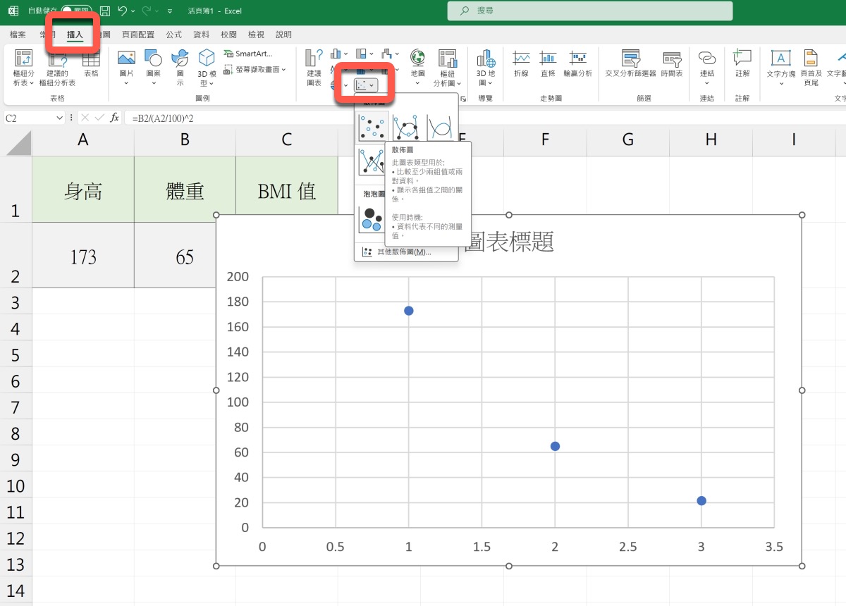The width and height of the screenshot is (846, 606).
Task: Open the 公式 ribbon tab
Action: click(173, 35)
